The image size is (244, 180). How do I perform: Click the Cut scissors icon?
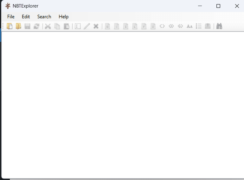coord(48,26)
